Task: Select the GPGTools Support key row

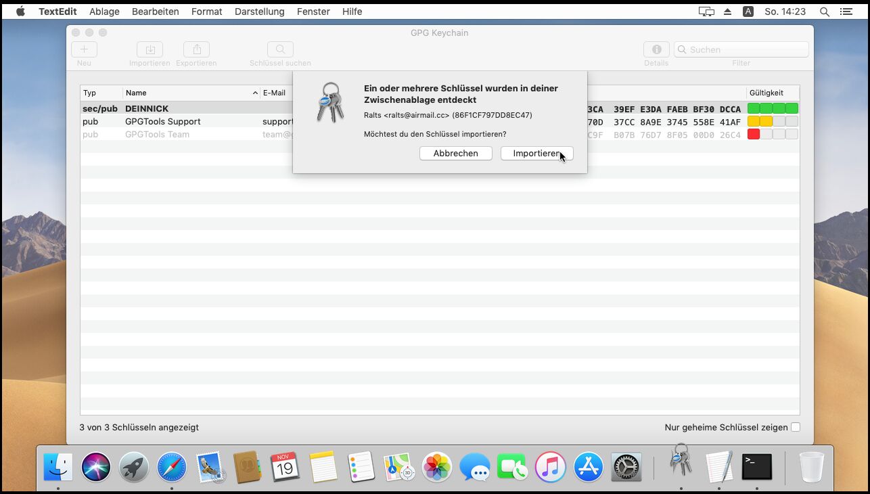Action: pyautogui.click(x=162, y=122)
